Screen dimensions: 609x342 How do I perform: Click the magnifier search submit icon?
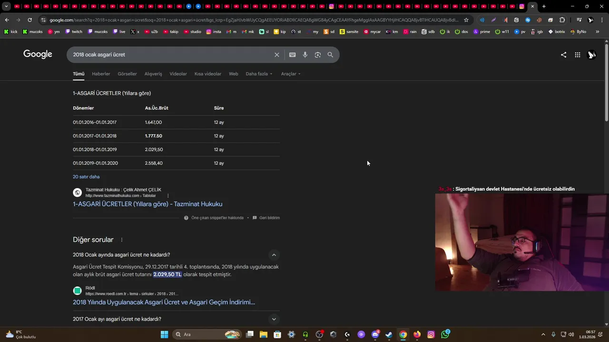(330, 55)
